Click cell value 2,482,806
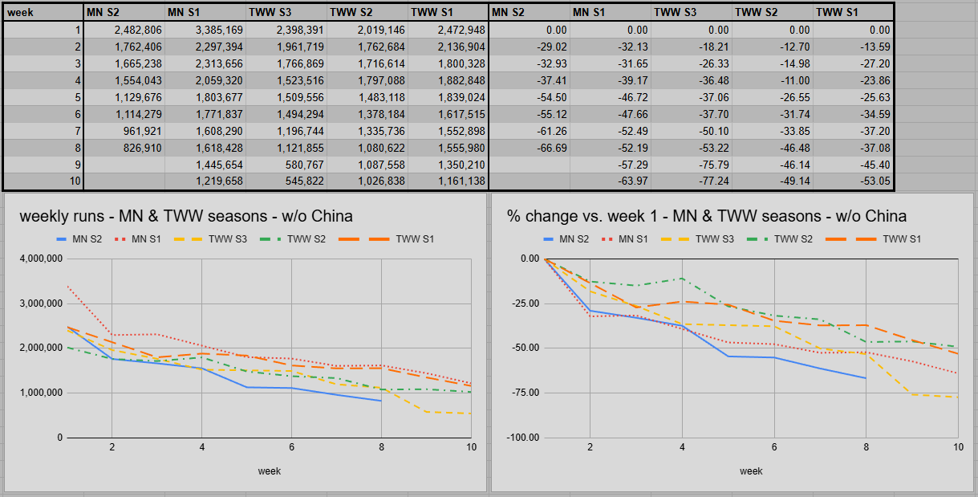This screenshot has height=497, width=978. click(x=124, y=30)
